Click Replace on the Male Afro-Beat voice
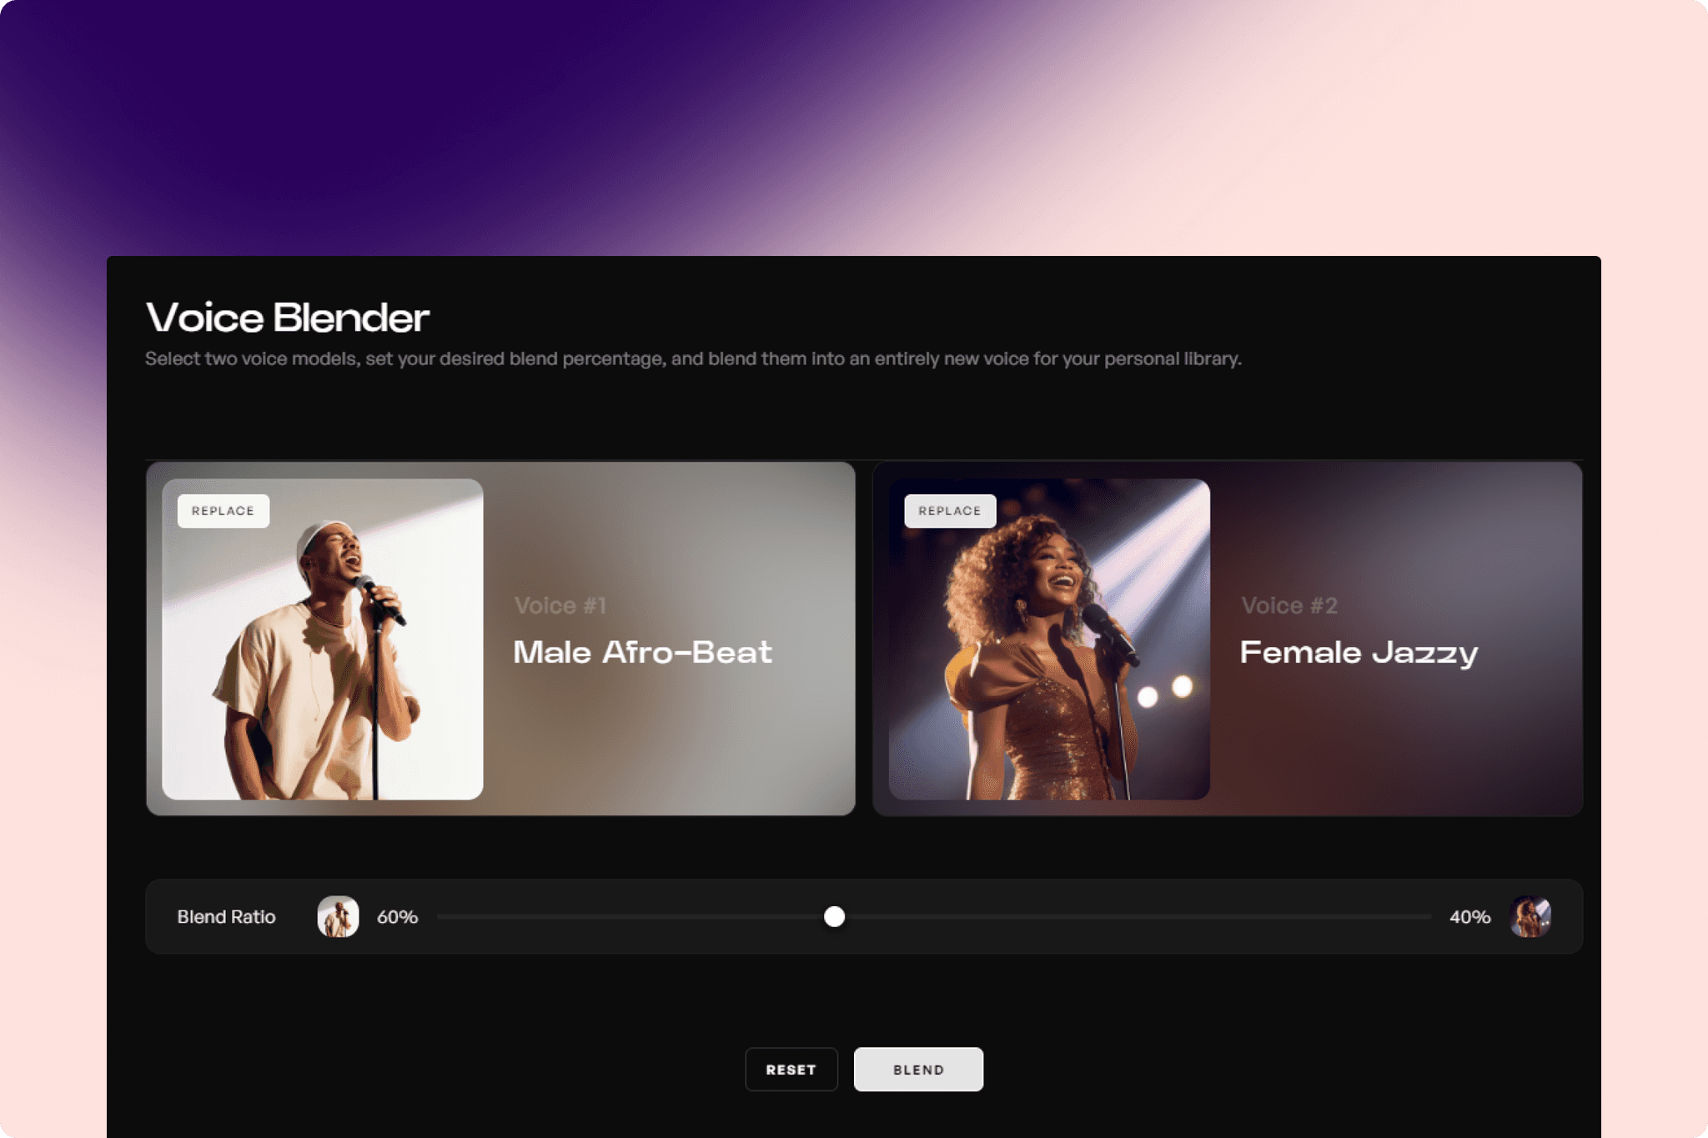The height and width of the screenshot is (1138, 1708). tap(223, 510)
